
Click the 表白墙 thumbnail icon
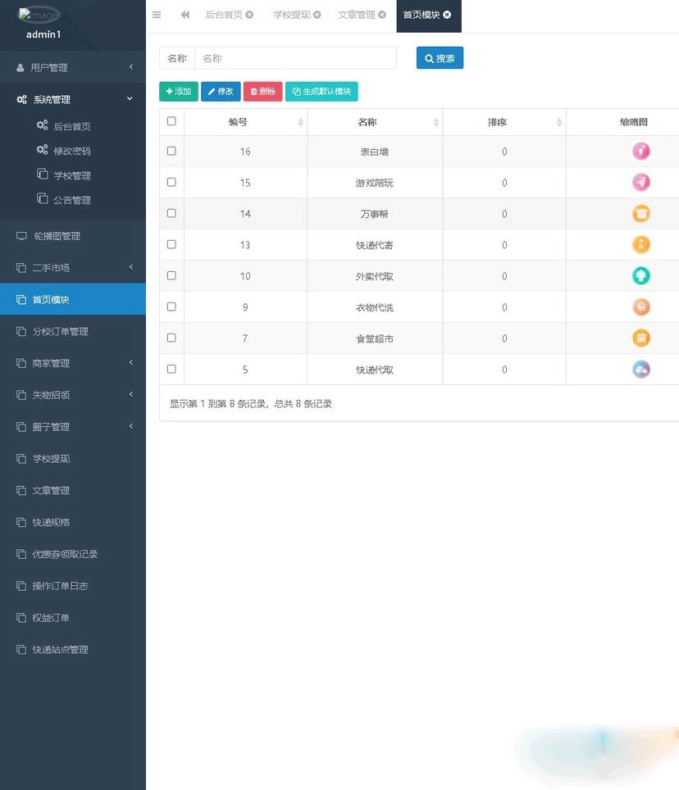pos(641,151)
